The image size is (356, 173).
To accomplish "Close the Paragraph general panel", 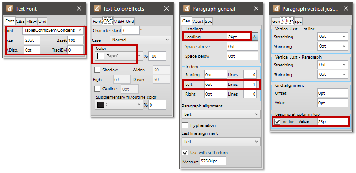I will [x=256, y=9].
